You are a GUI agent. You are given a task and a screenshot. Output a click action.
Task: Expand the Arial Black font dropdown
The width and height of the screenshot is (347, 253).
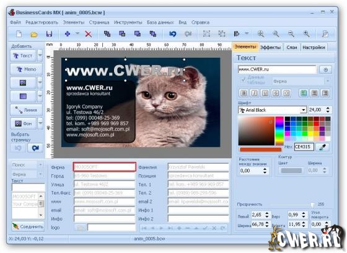coord(303,110)
